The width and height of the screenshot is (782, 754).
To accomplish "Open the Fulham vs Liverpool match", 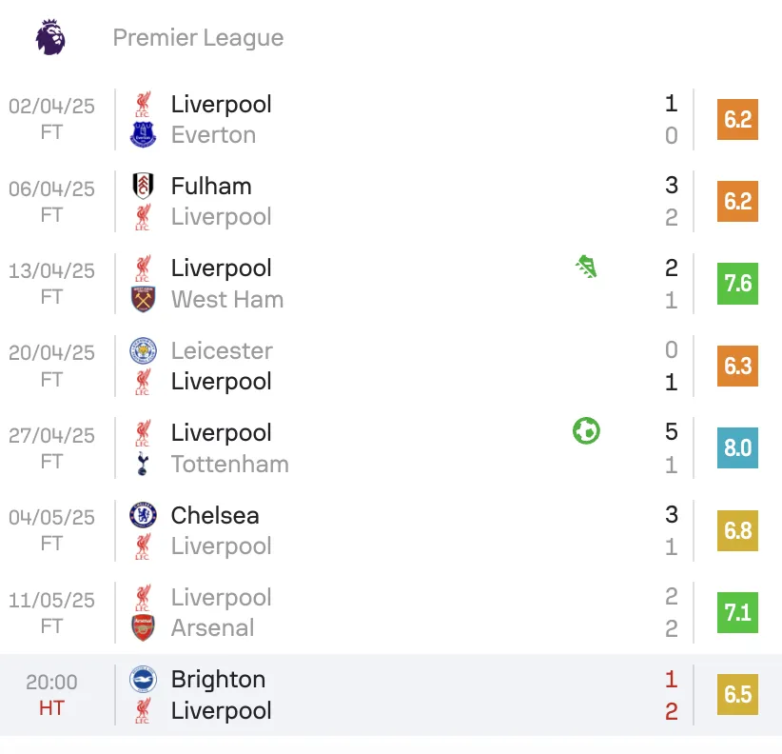I will [x=381, y=201].
